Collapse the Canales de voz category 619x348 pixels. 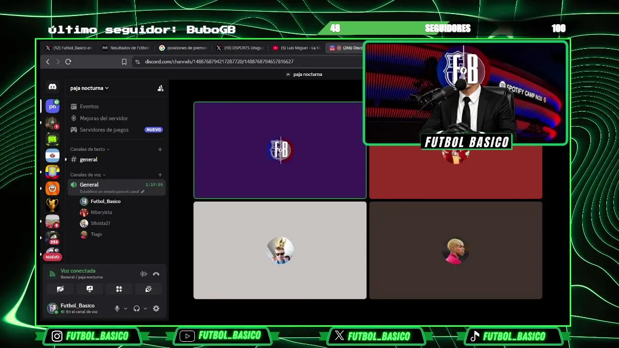(x=88, y=174)
